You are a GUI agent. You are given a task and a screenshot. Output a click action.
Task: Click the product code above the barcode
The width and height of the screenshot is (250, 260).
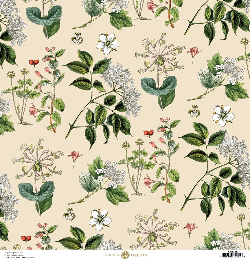[x=233, y=252]
